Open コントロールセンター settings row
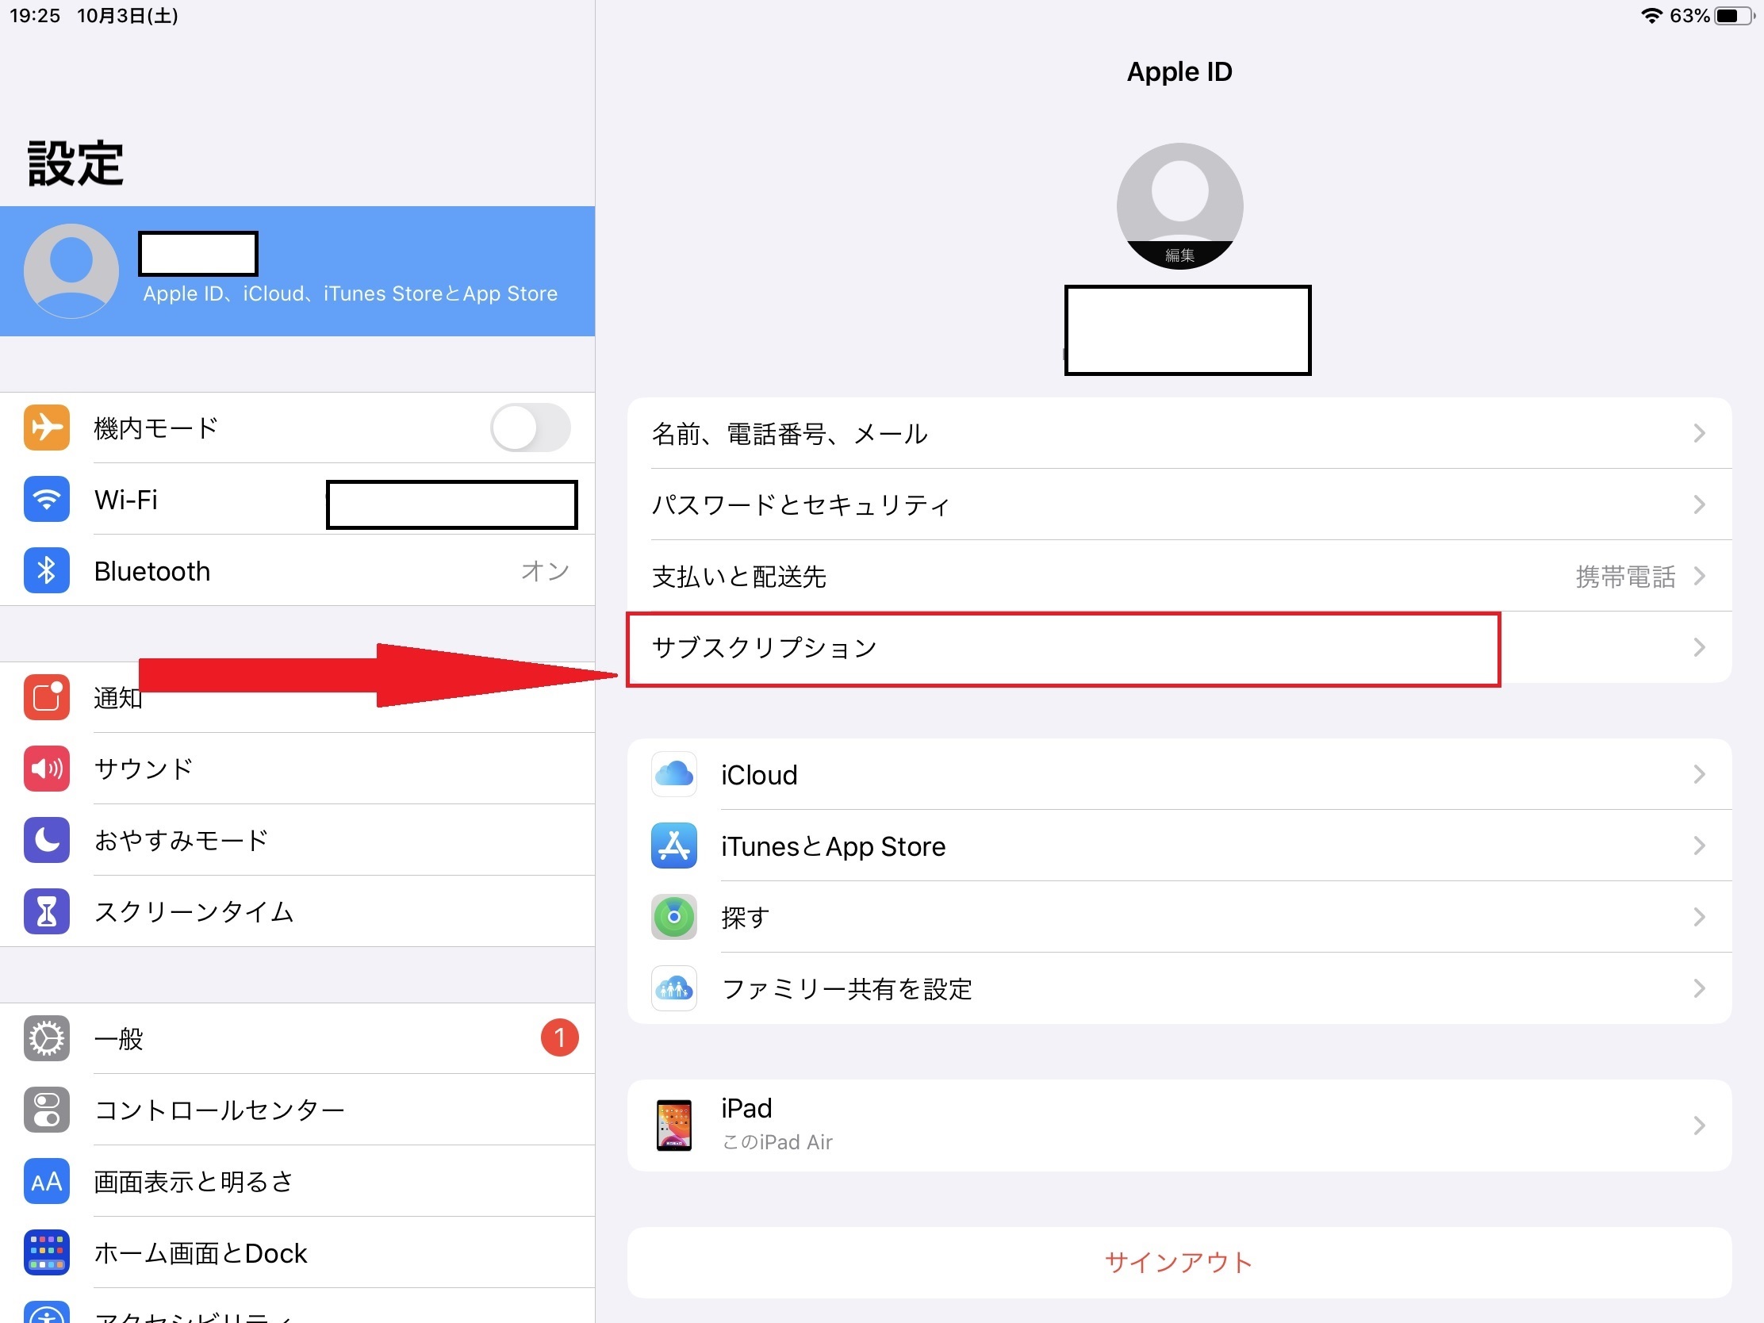 297,1110
